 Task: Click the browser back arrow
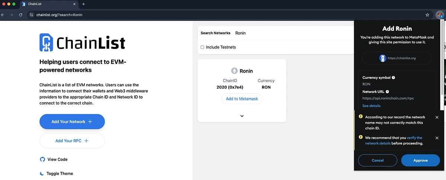(x=3, y=15)
